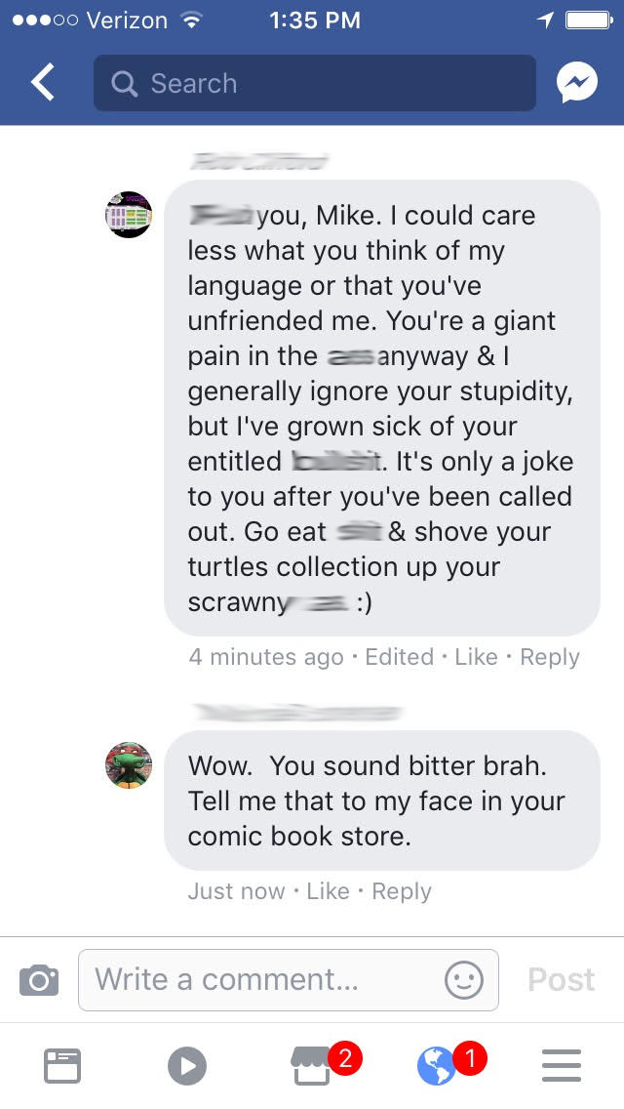Image resolution: width=624 pixels, height=1109 pixels.
Task: Like the 'Just now' comment
Action: pos(328,891)
